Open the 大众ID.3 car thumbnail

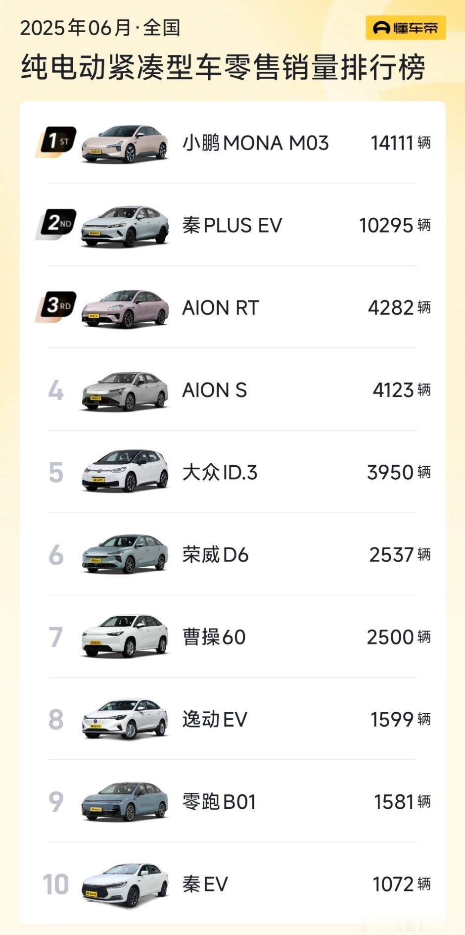coord(125,472)
